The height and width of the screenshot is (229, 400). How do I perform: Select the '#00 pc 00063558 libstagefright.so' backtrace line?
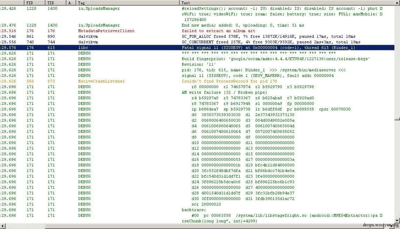point(282,218)
